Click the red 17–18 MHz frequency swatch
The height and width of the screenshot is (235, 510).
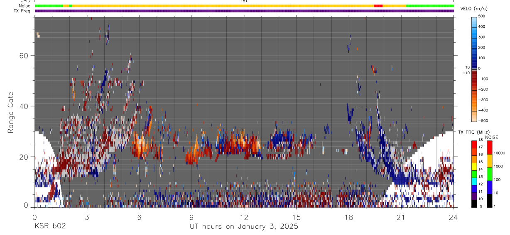pyautogui.click(x=474, y=144)
